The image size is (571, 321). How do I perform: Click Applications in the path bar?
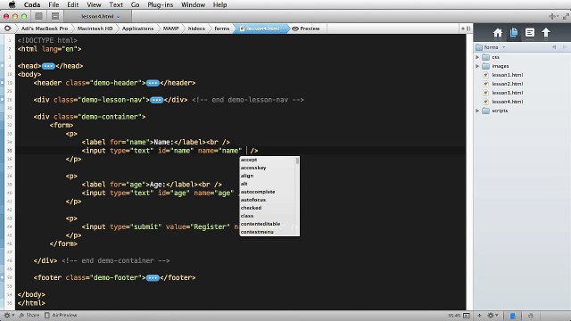[x=137, y=29]
